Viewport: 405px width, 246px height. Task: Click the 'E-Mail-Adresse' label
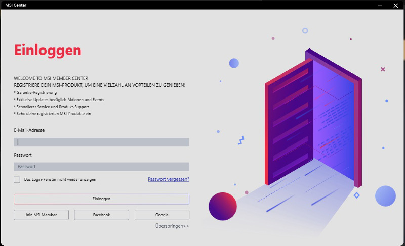[x=29, y=130]
